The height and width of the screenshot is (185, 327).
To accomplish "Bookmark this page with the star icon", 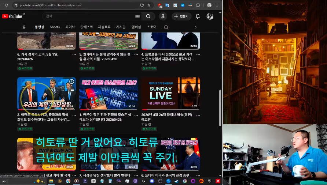I will pos(149,5).
